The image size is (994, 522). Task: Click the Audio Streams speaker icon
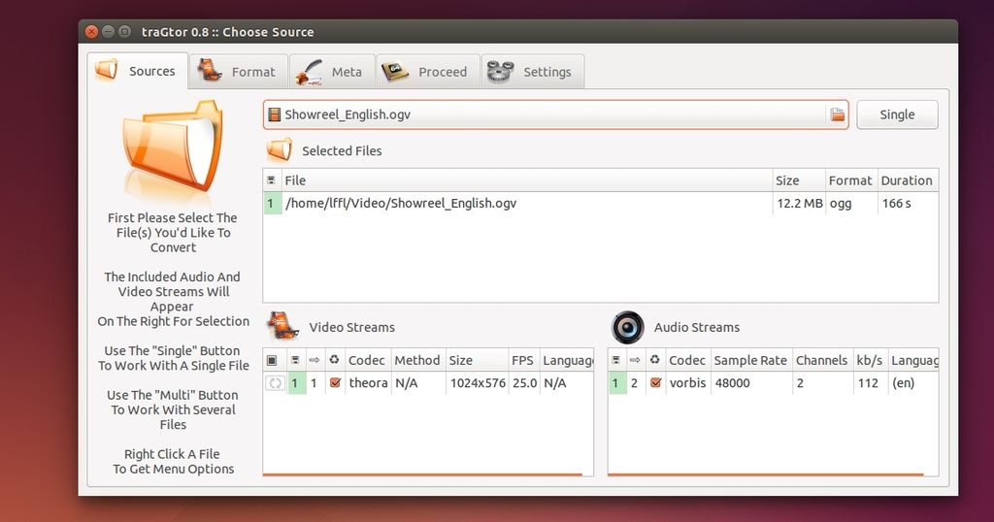tap(627, 327)
